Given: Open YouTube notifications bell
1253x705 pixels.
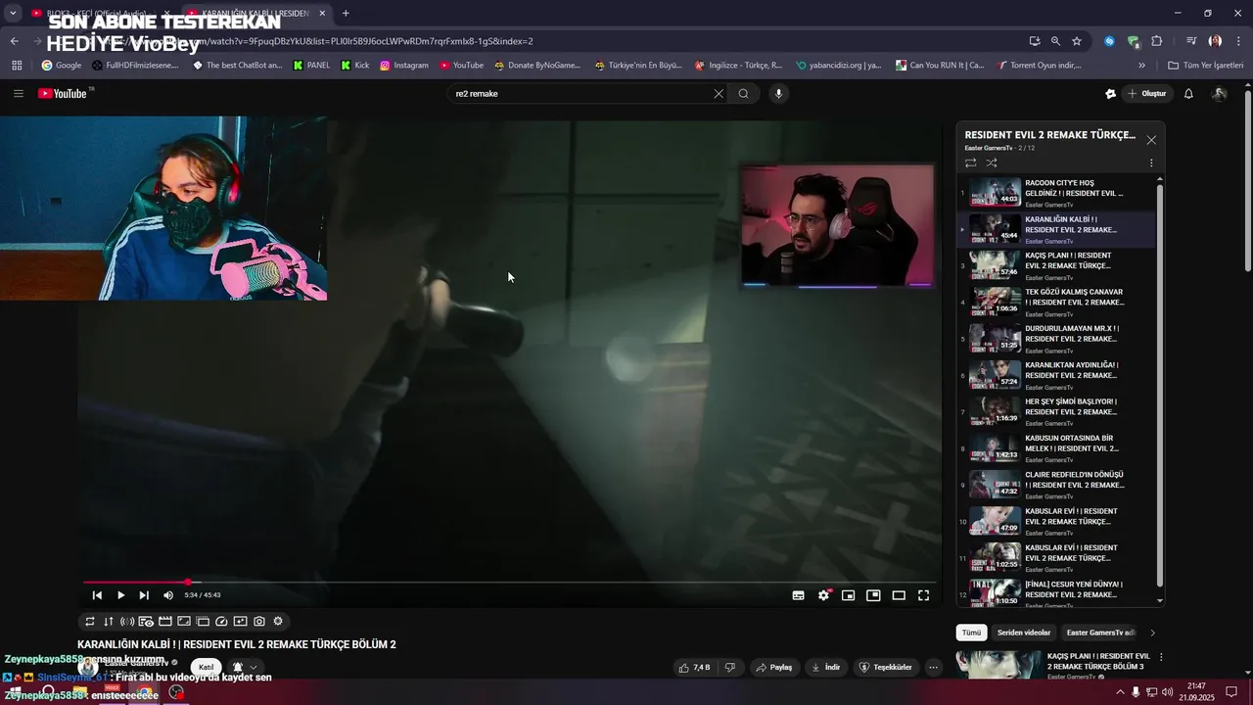Looking at the screenshot, I should tap(1188, 94).
